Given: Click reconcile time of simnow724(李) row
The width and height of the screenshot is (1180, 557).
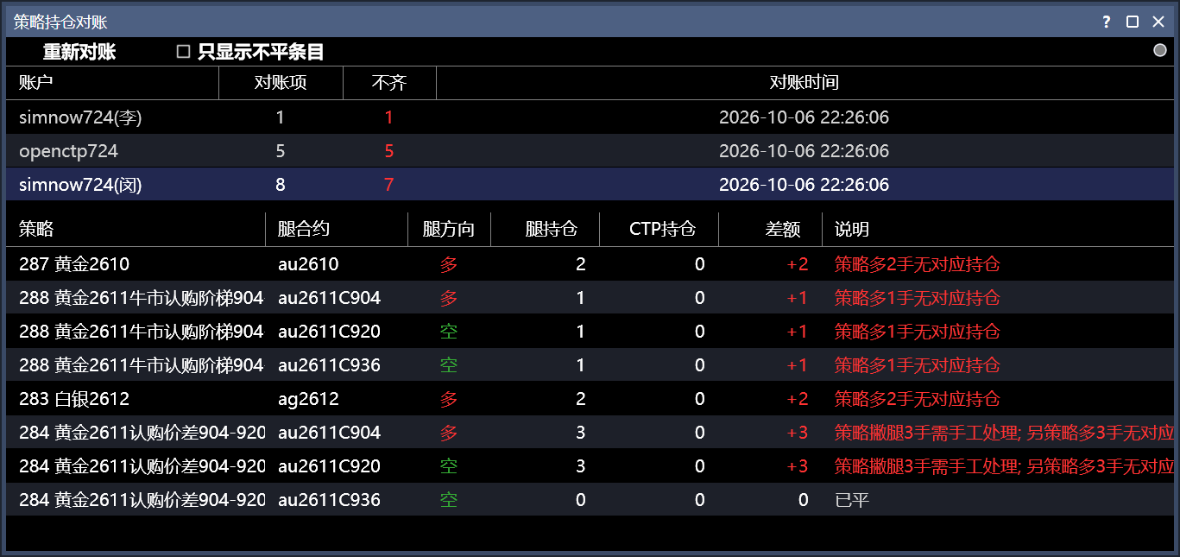Looking at the screenshot, I should [x=805, y=117].
